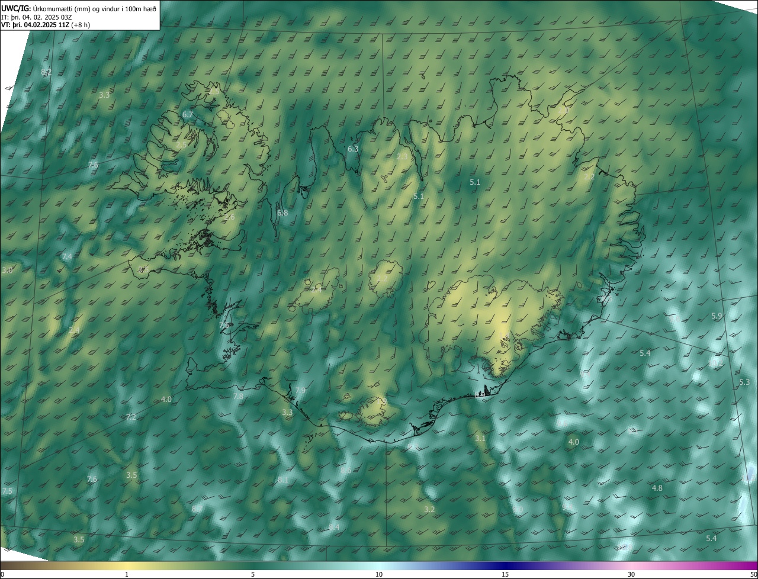Image resolution: width=758 pixels, height=579 pixels.
Task: Click the yellow section of the color bar
Action: [x=127, y=566]
